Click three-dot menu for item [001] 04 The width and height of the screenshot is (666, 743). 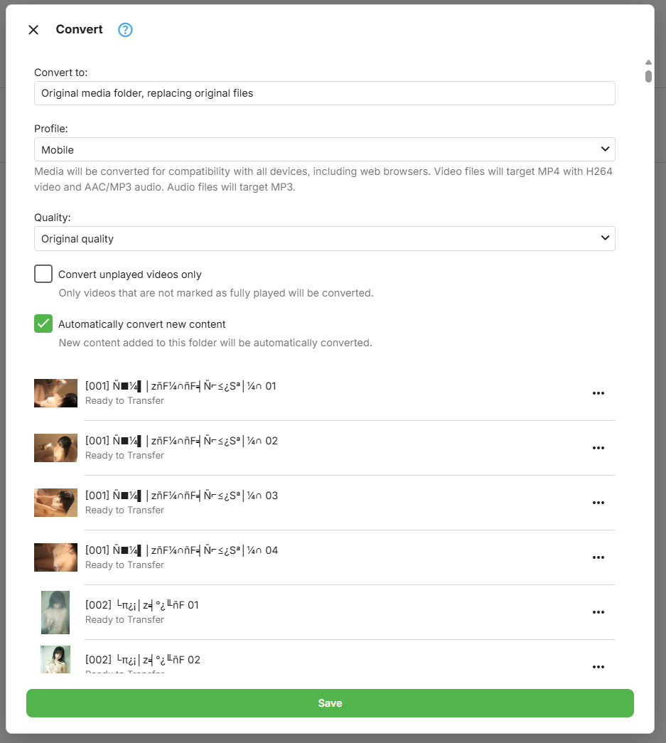[x=598, y=557]
